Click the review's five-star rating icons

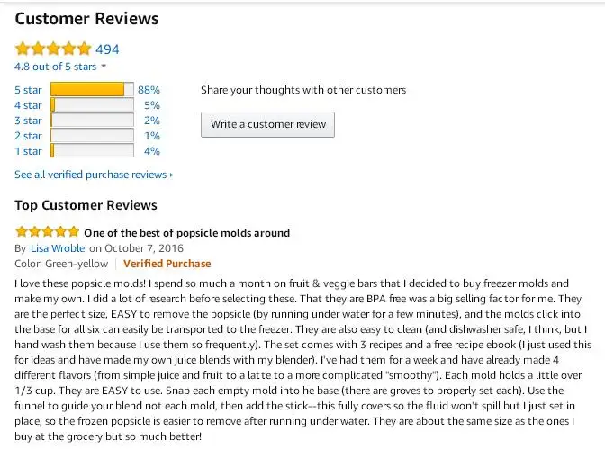47,232
